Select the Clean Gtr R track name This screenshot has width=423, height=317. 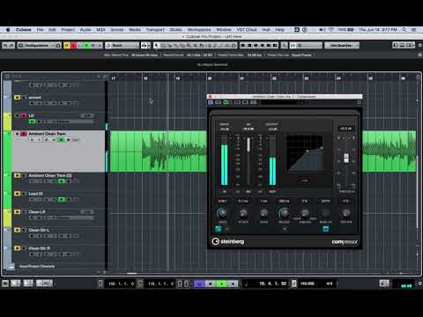point(40,248)
